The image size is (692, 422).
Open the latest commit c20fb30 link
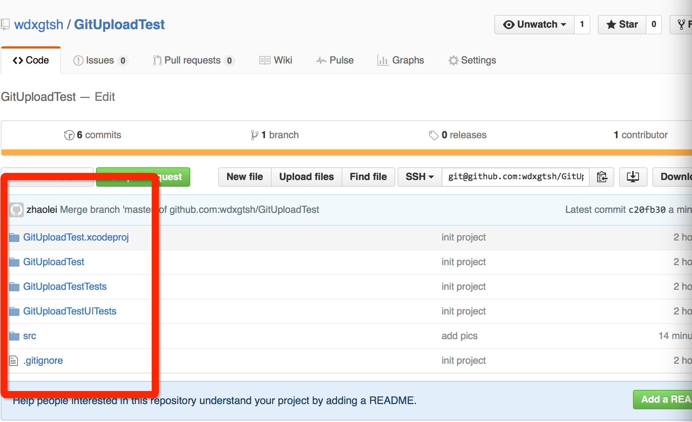click(647, 210)
